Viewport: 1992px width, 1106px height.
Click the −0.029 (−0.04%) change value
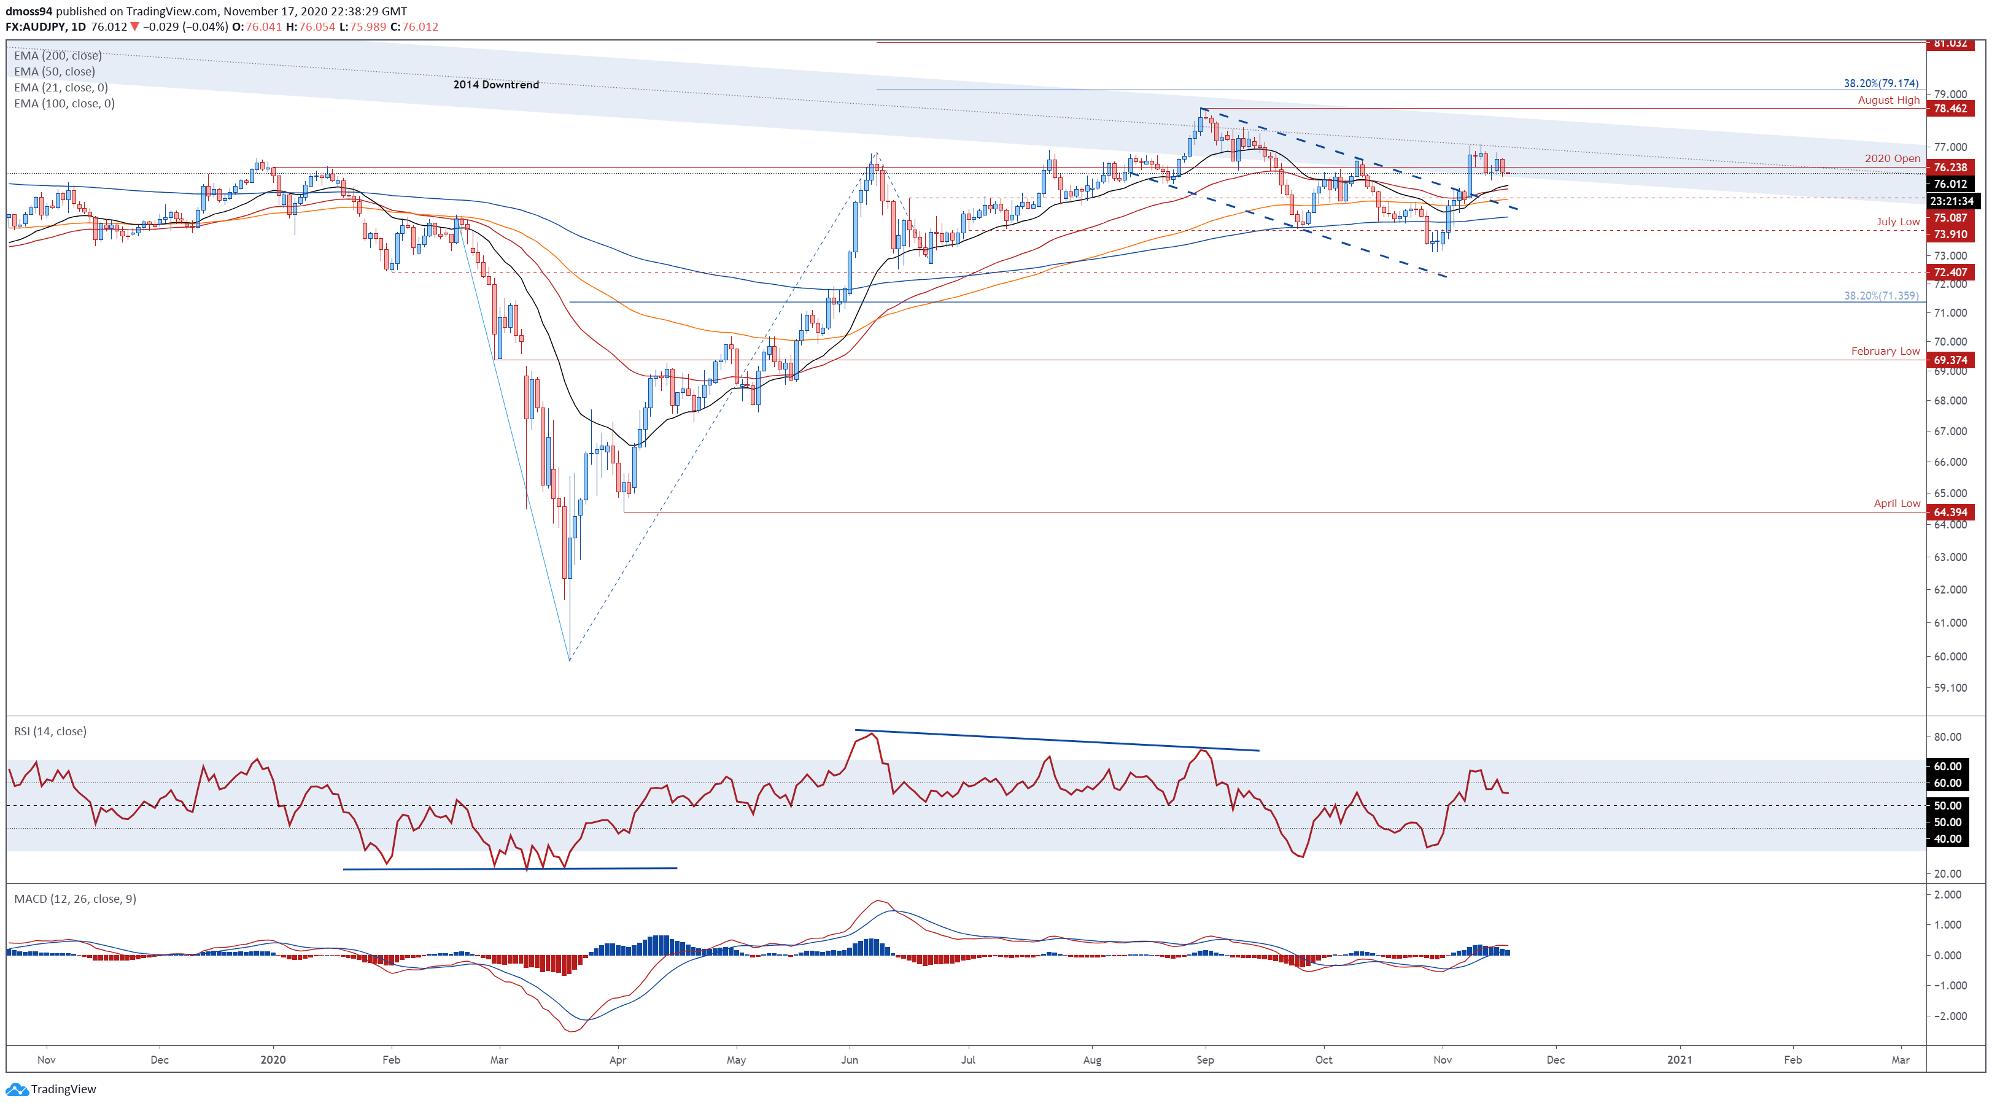185,26
